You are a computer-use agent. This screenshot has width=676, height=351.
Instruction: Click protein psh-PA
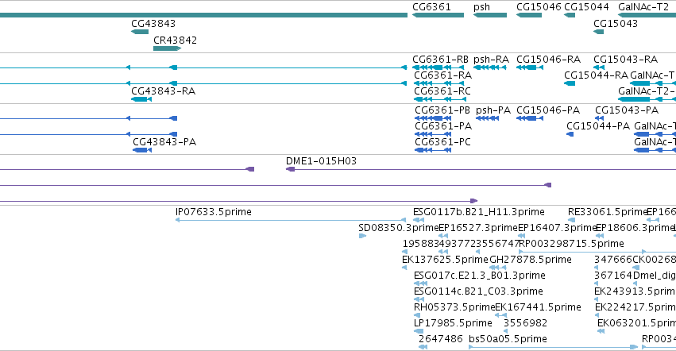coord(493,110)
